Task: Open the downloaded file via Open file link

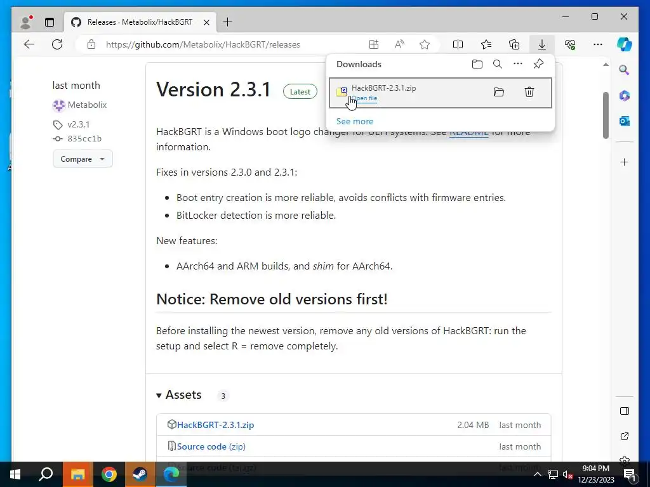Action: coord(365,98)
